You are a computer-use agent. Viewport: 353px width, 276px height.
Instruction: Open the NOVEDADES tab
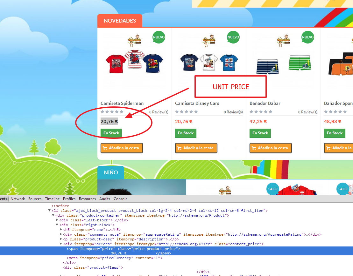(120, 21)
